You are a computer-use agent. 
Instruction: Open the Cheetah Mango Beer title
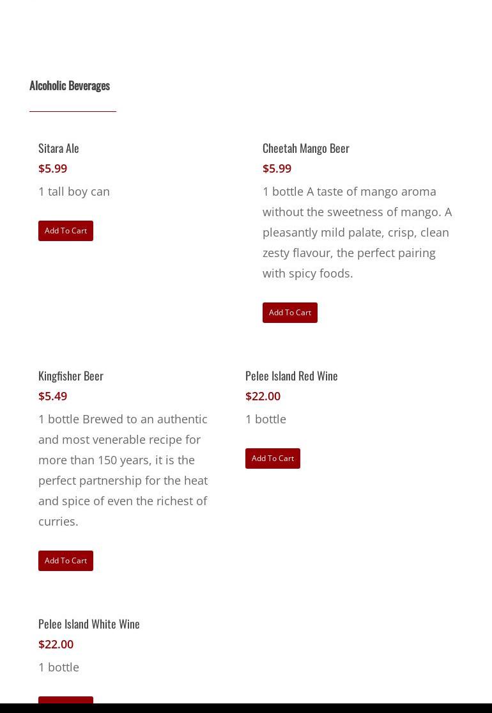(x=305, y=148)
